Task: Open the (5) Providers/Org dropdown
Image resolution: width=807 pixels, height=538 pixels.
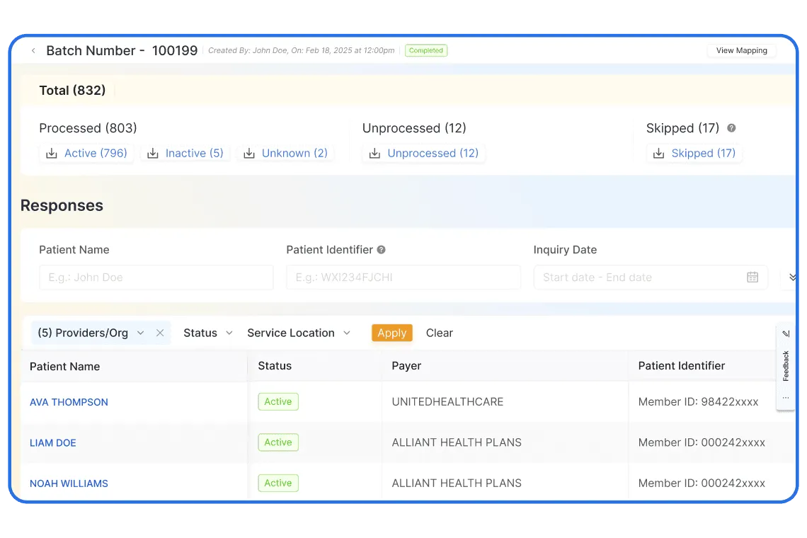Action: [91, 333]
